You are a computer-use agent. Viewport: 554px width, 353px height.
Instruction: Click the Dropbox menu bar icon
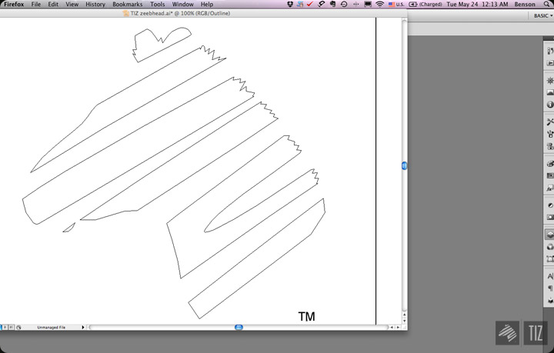pos(289,5)
